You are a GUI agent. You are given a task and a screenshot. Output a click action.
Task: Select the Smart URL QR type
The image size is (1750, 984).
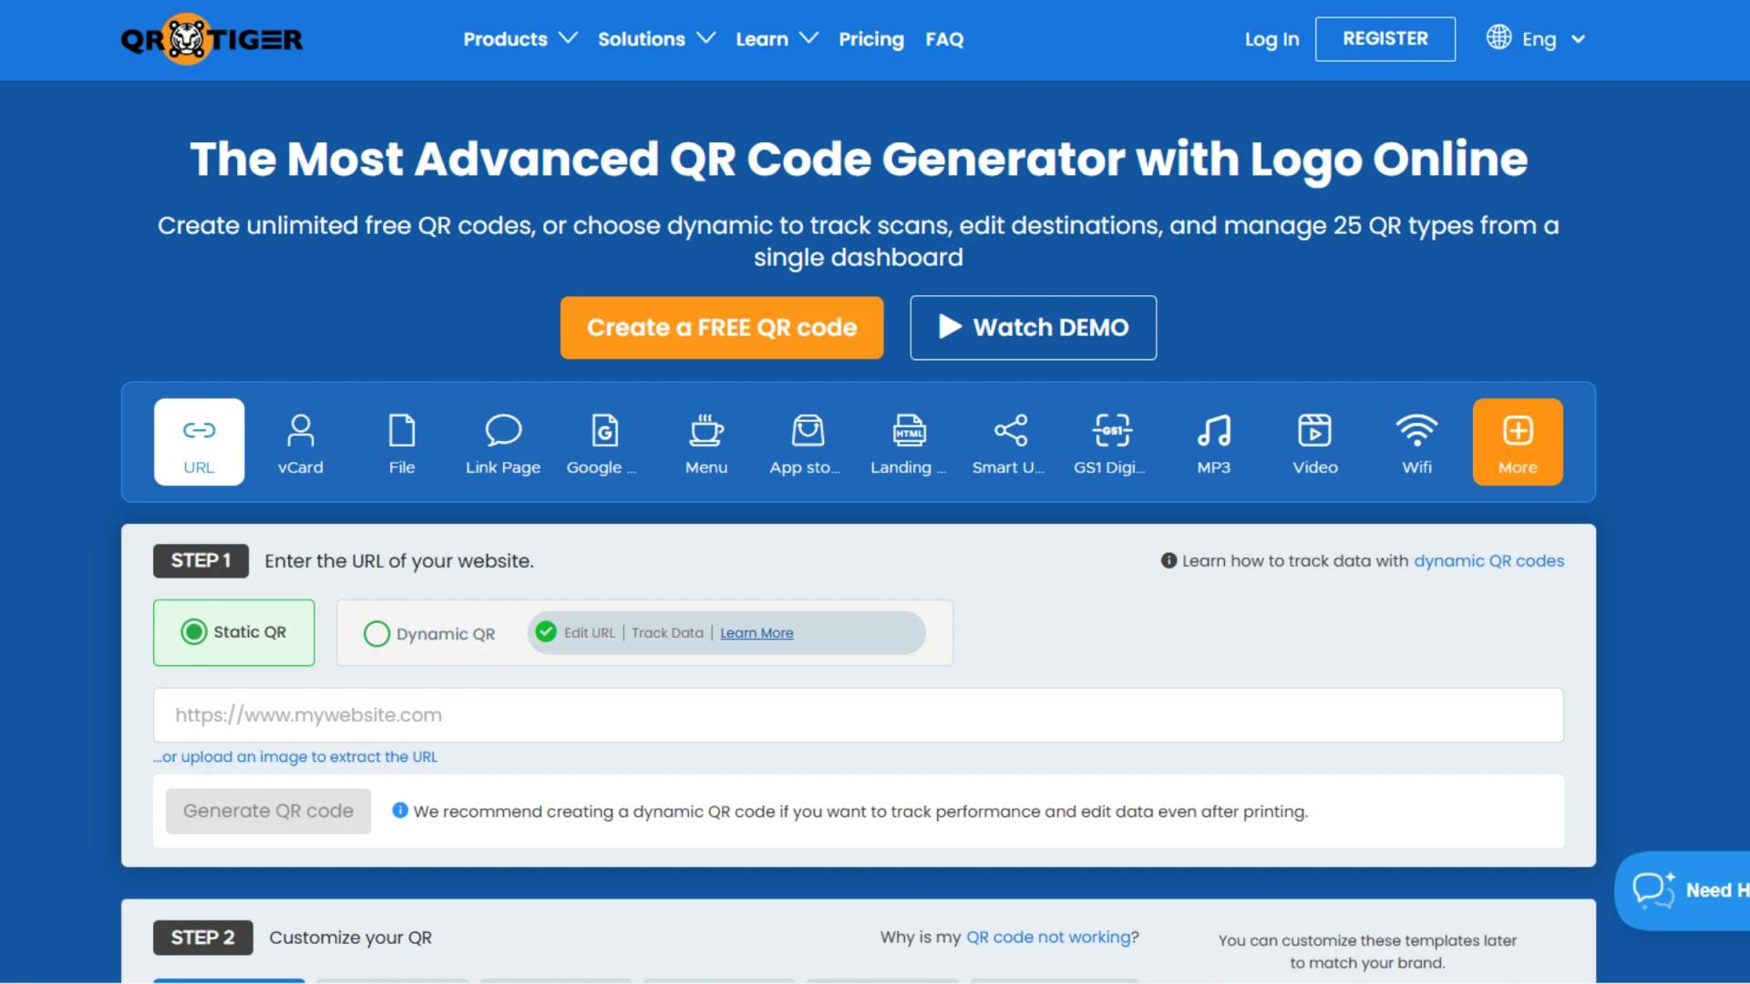point(1010,442)
